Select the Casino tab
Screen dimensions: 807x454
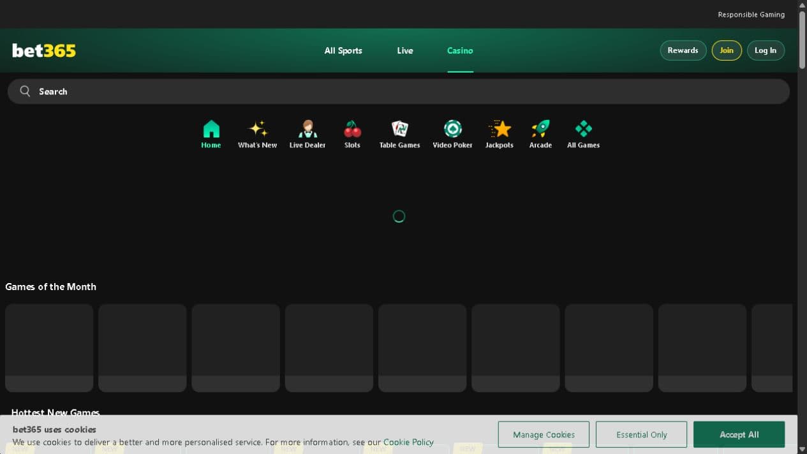pyautogui.click(x=460, y=50)
